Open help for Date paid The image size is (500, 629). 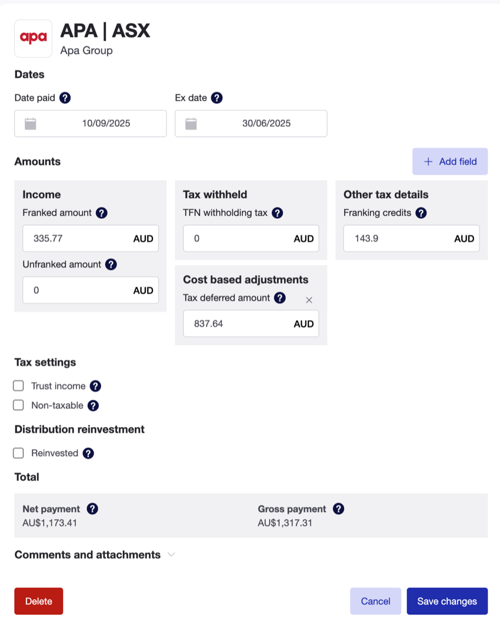coord(65,98)
